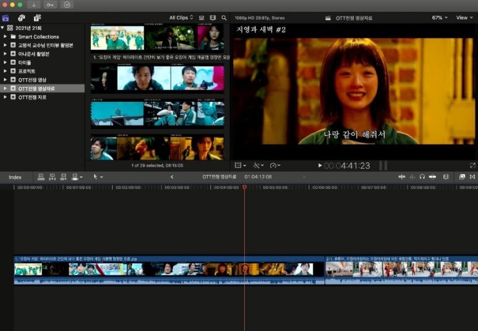Expand the OTT전쟁 영상 event

click(x=5, y=80)
